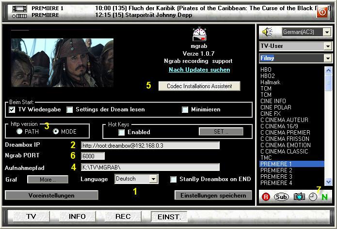Click the video preview thumbnail
Viewport: 337px width, 229px height.
point(63,62)
